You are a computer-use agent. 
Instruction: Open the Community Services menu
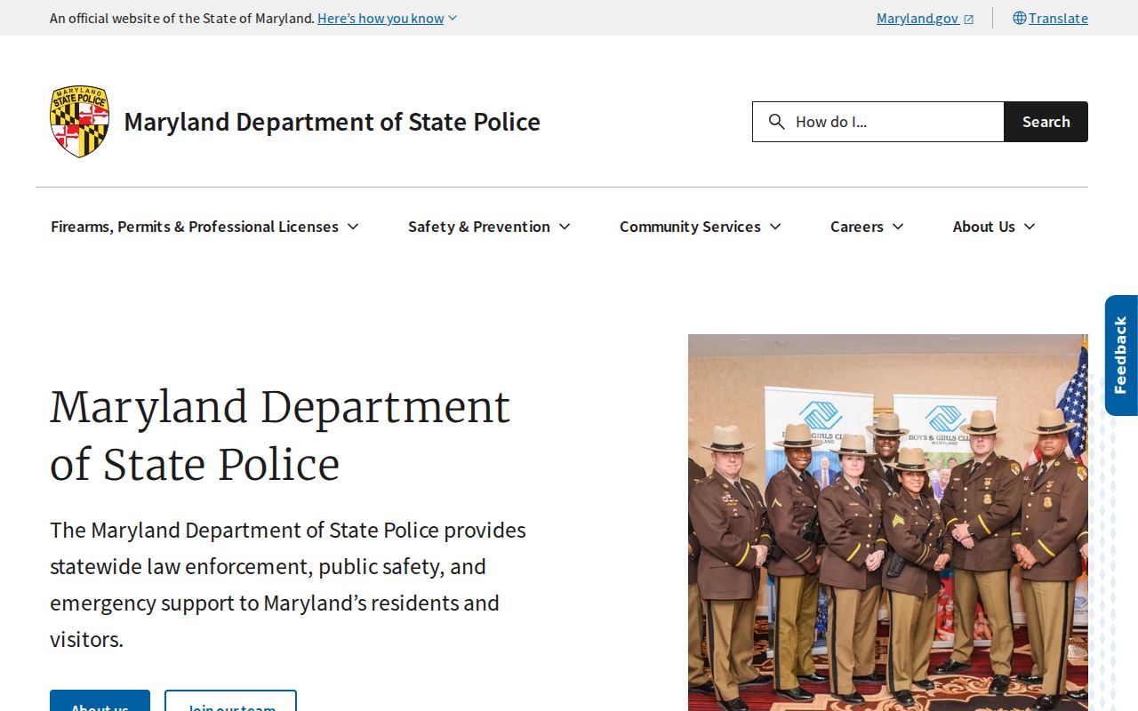701,227
